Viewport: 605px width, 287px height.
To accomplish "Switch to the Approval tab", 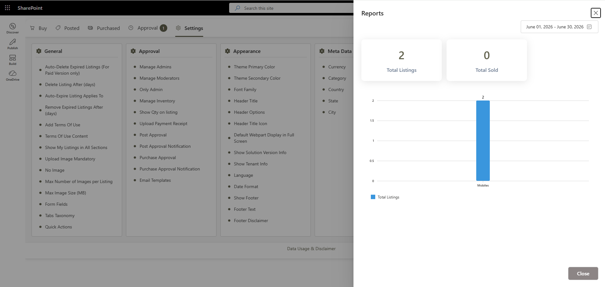I will tap(148, 28).
